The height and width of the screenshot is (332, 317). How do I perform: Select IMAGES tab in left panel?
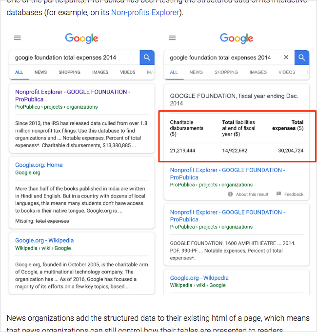click(100, 72)
